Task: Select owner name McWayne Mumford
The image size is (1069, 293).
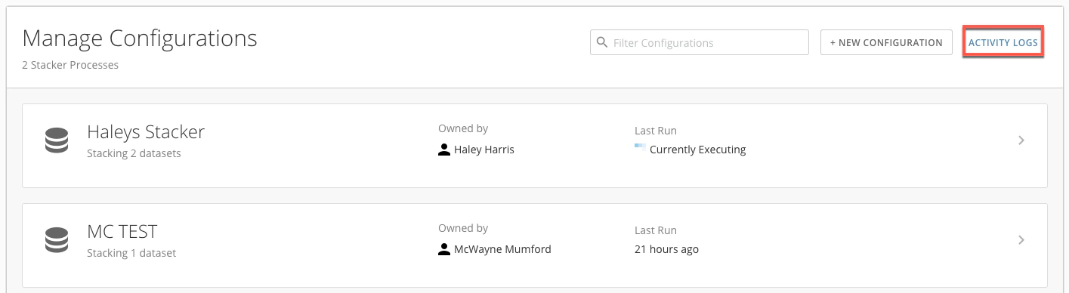Action: [502, 248]
